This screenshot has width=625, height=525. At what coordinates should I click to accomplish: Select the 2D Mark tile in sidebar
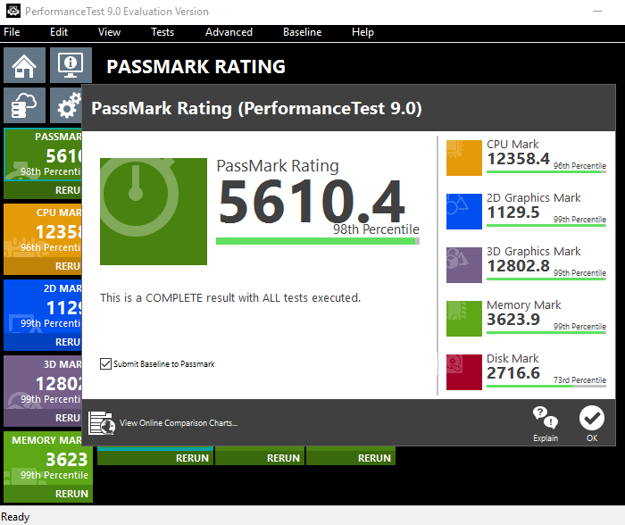43,308
